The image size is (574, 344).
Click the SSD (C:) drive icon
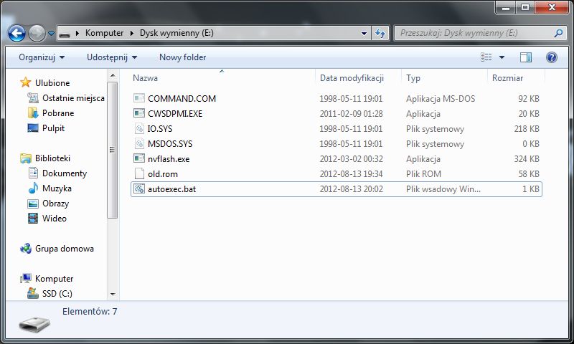(x=33, y=293)
